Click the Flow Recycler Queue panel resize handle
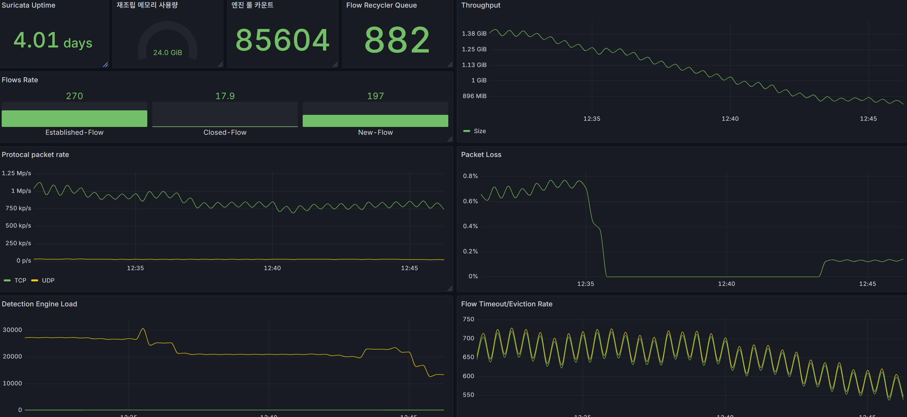907x417 pixels. (x=450, y=65)
